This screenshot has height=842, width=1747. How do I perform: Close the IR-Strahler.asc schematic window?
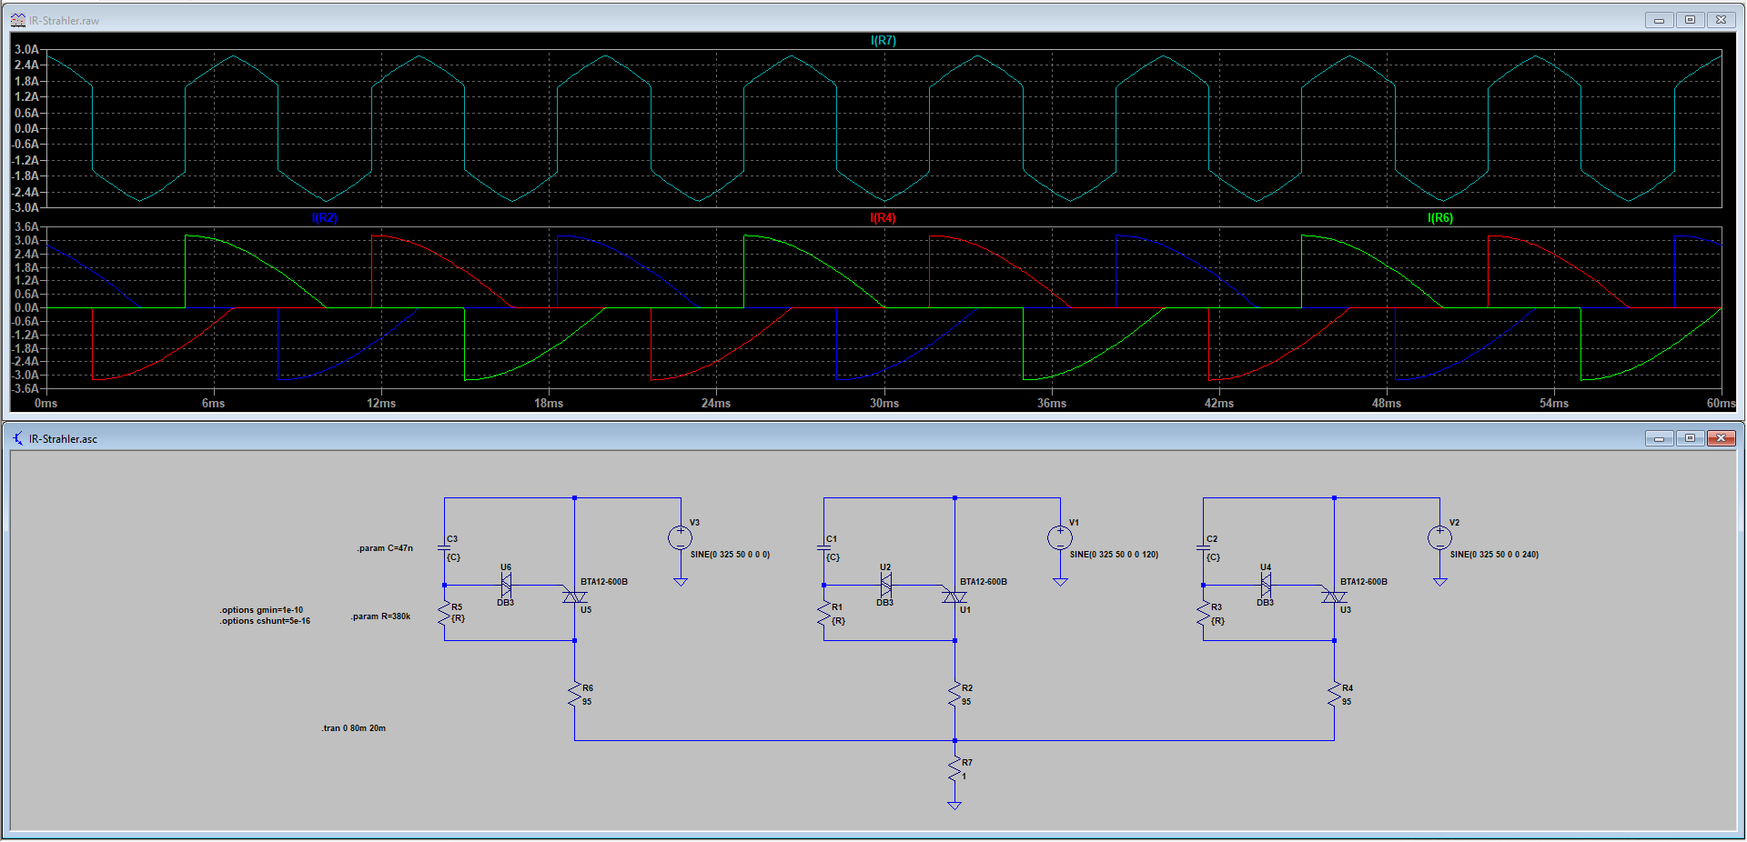[1722, 438]
